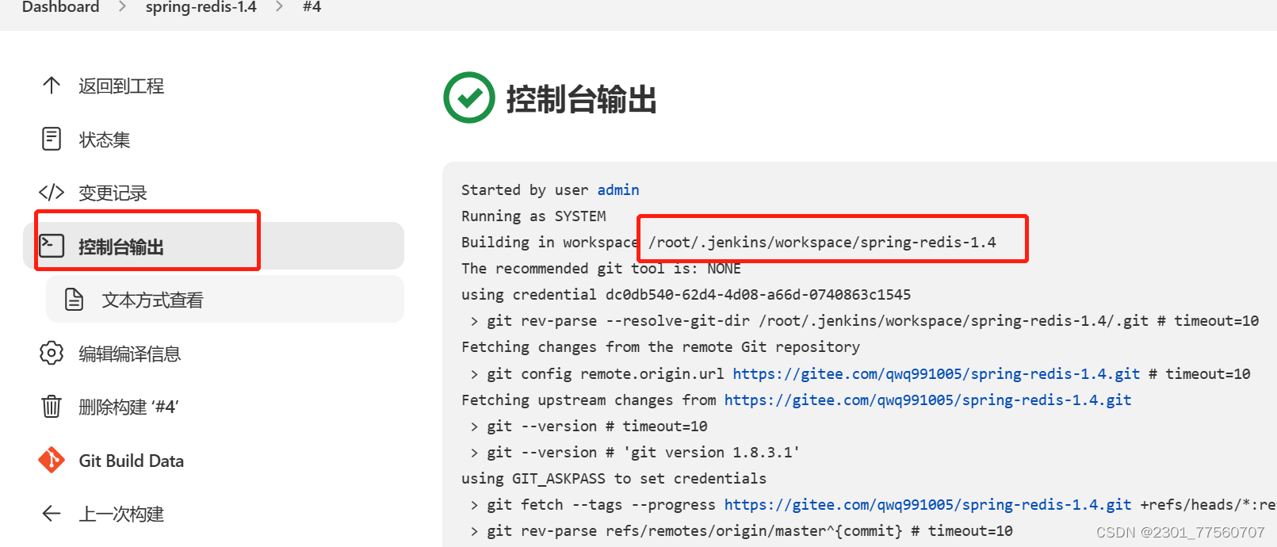The image size is (1277, 547).
Task: Click the green build success checkmark icon
Action: (x=469, y=98)
